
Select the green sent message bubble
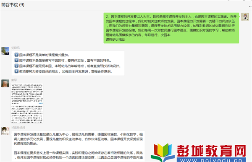171,28
